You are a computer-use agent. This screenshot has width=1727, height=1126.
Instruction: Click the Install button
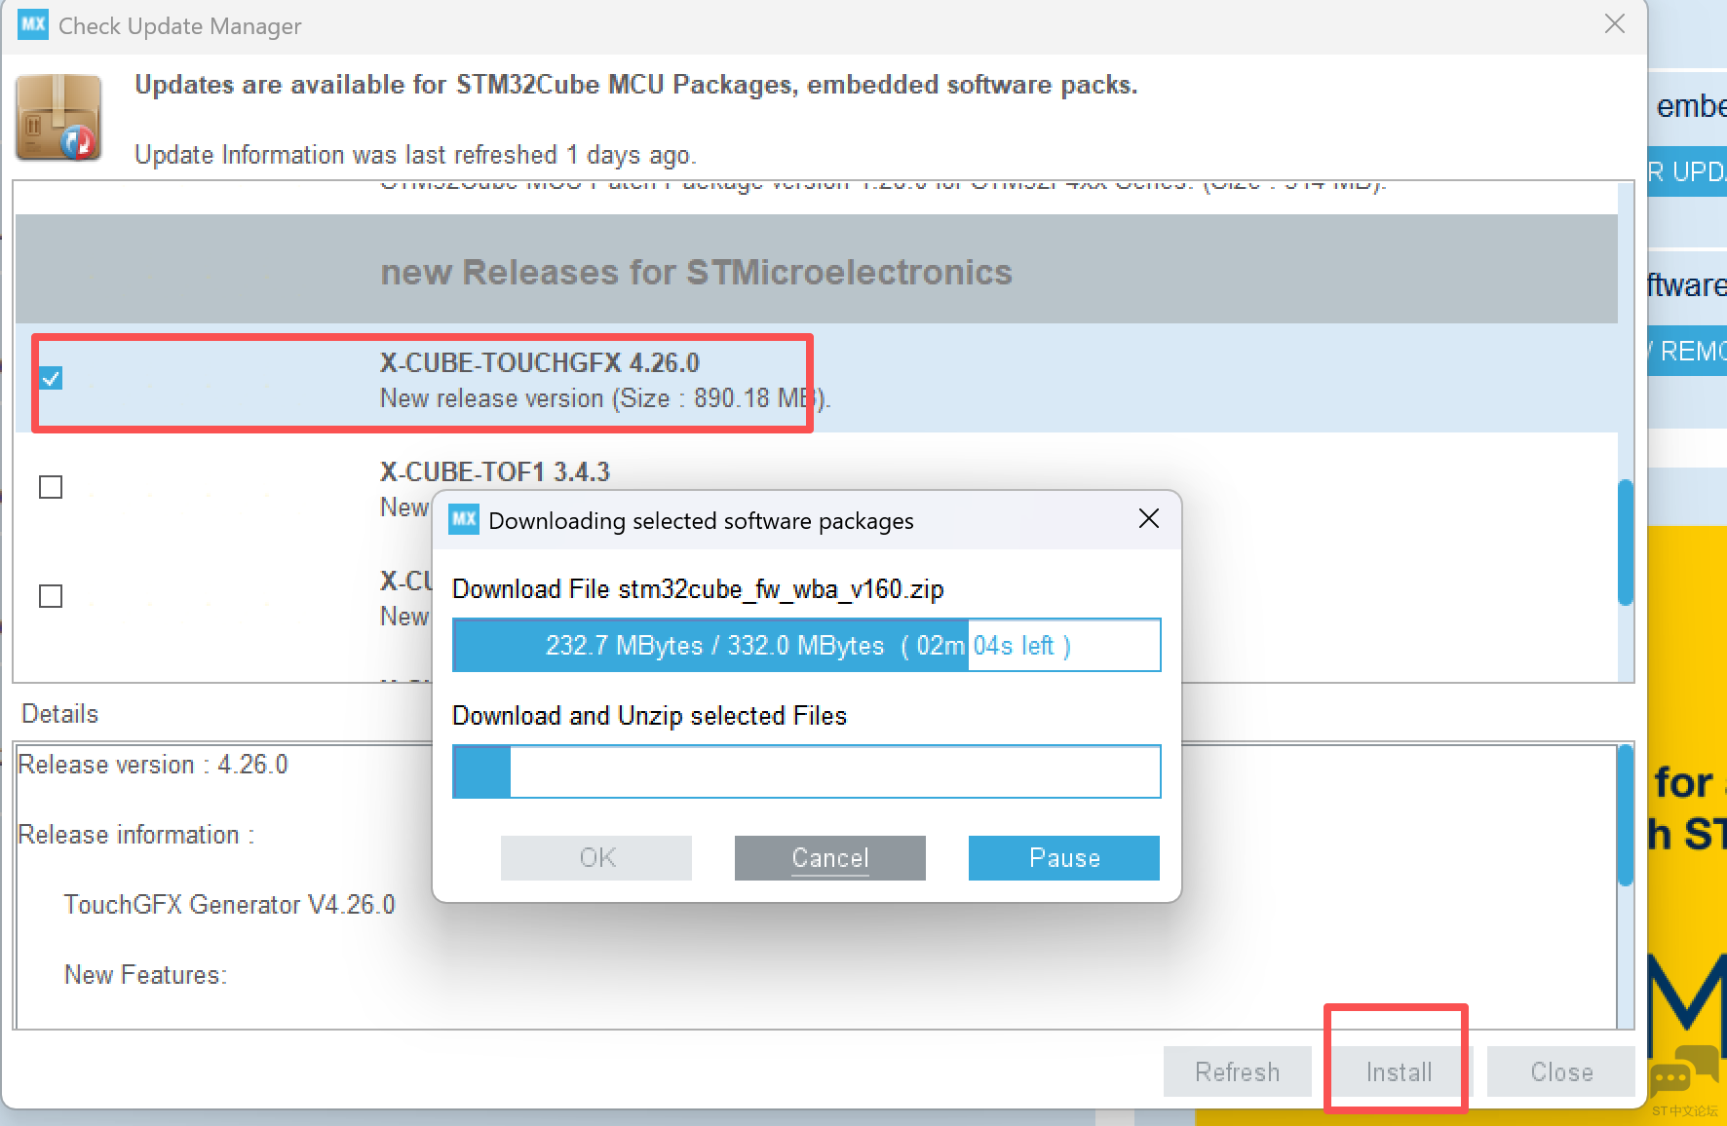[x=1400, y=1072]
